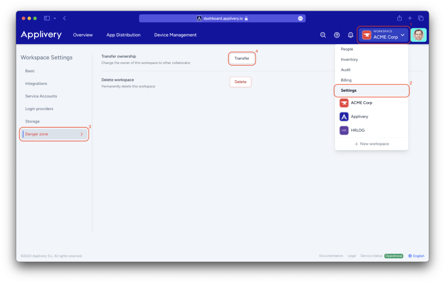Image resolution: width=445 pixels, height=283 pixels.
Task: Click the Operational status badge
Action: 394,256
